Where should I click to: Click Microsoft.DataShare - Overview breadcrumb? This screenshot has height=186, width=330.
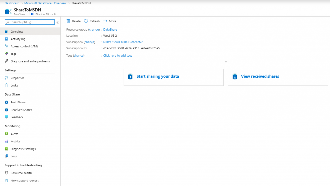click(x=45, y=3)
